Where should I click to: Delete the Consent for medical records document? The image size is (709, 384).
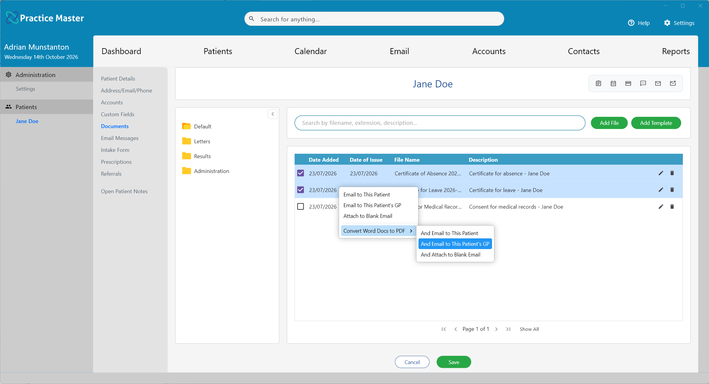click(x=672, y=207)
